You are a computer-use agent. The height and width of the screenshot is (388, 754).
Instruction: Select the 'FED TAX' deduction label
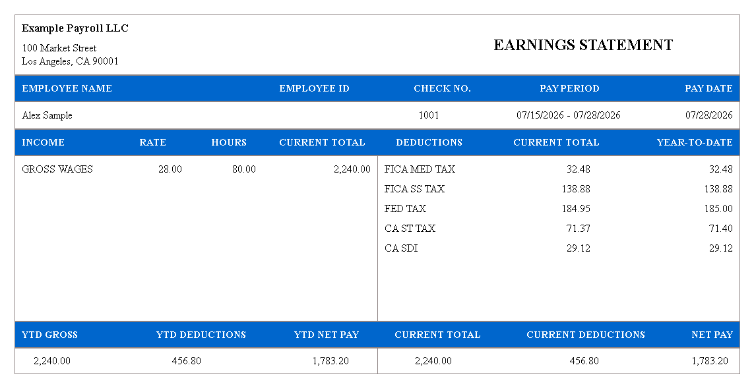[405, 208]
